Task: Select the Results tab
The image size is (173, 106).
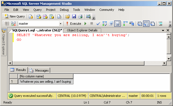Action: [x=18, y=70]
